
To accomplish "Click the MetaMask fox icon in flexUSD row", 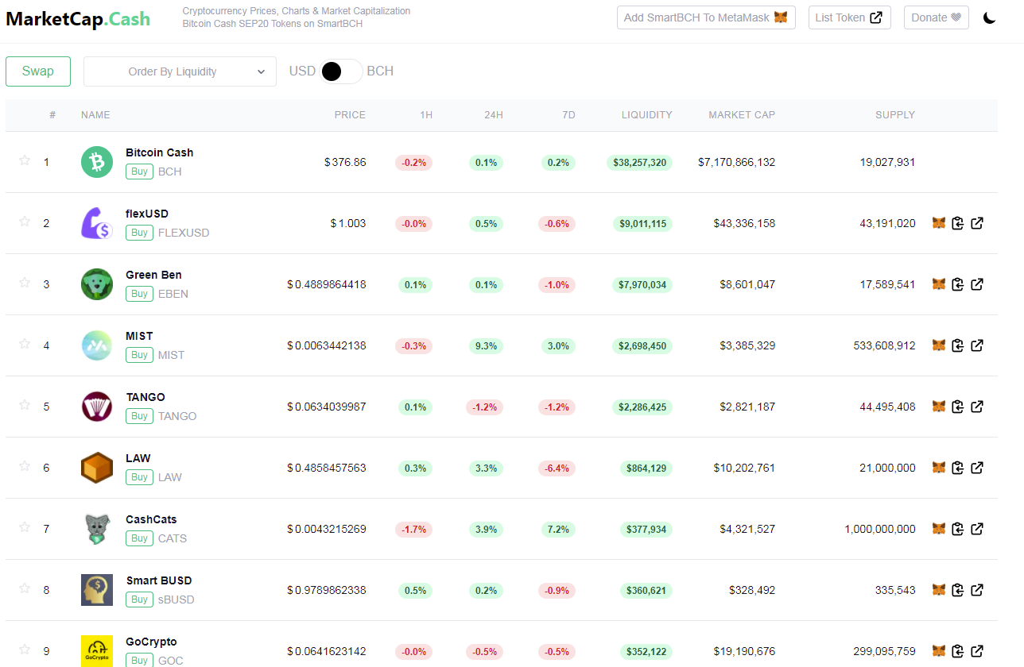I will pos(939,223).
